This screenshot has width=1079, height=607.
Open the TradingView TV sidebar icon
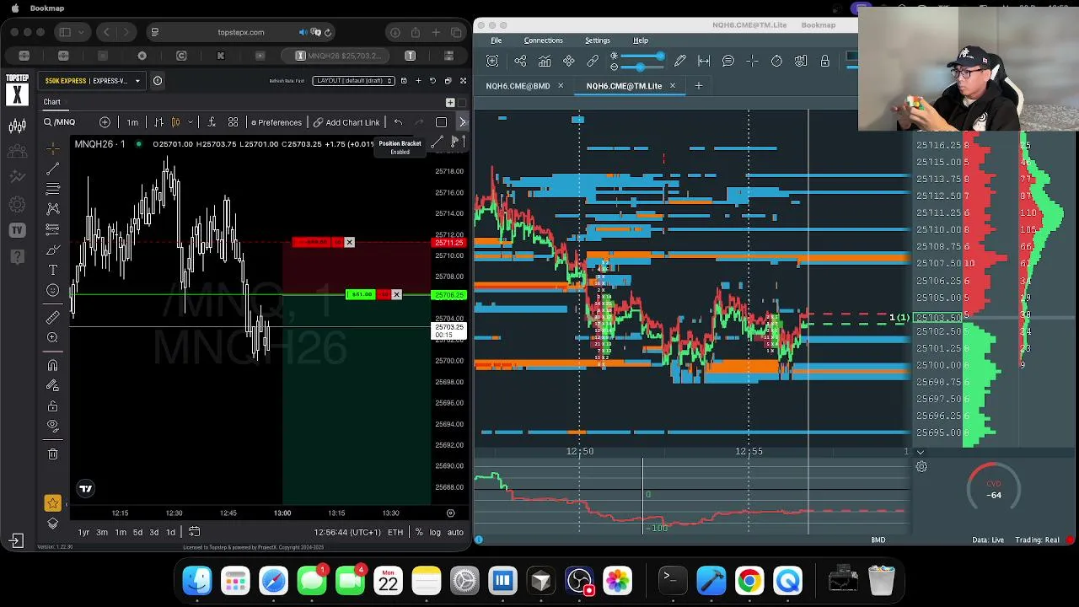(17, 230)
